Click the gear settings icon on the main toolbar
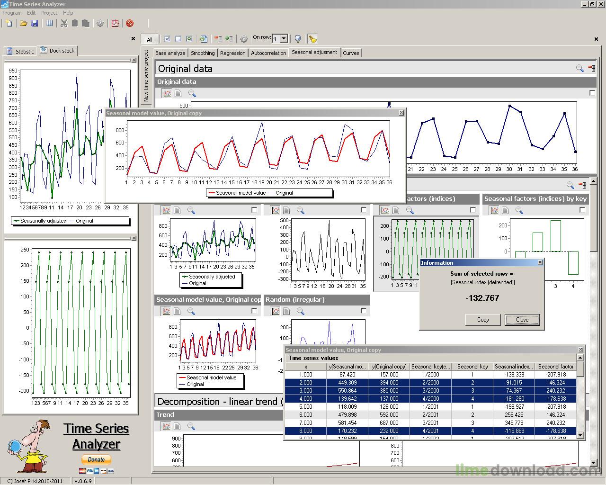The height and width of the screenshot is (485, 606). (100, 24)
